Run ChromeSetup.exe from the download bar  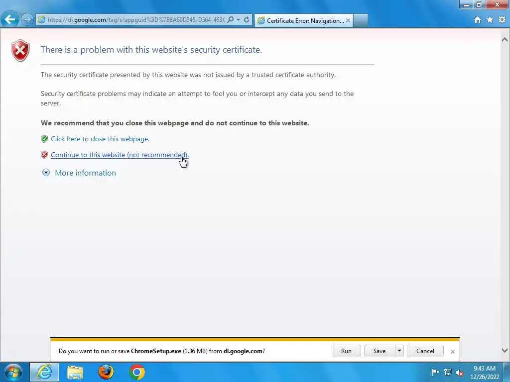pos(346,351)
